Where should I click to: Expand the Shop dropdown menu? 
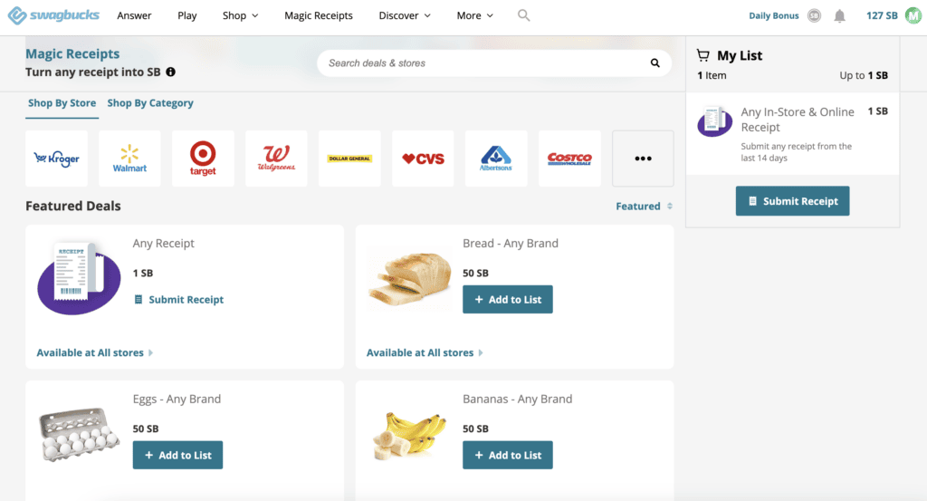[x=240, y=15]
